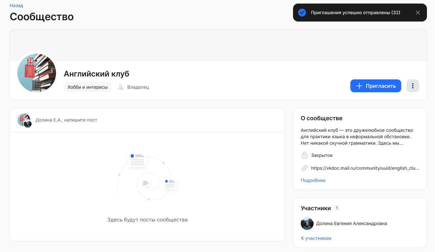Open the vkdoc.mail.ru community URL
This screenshot has width=435, height=252.
[365, 168]
